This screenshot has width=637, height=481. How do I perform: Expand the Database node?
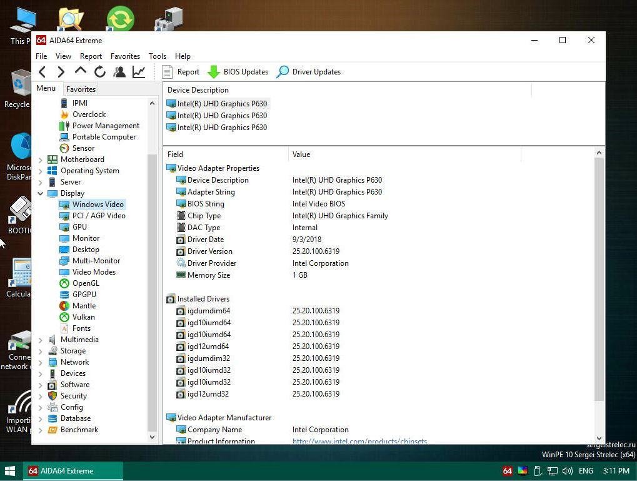40,419
